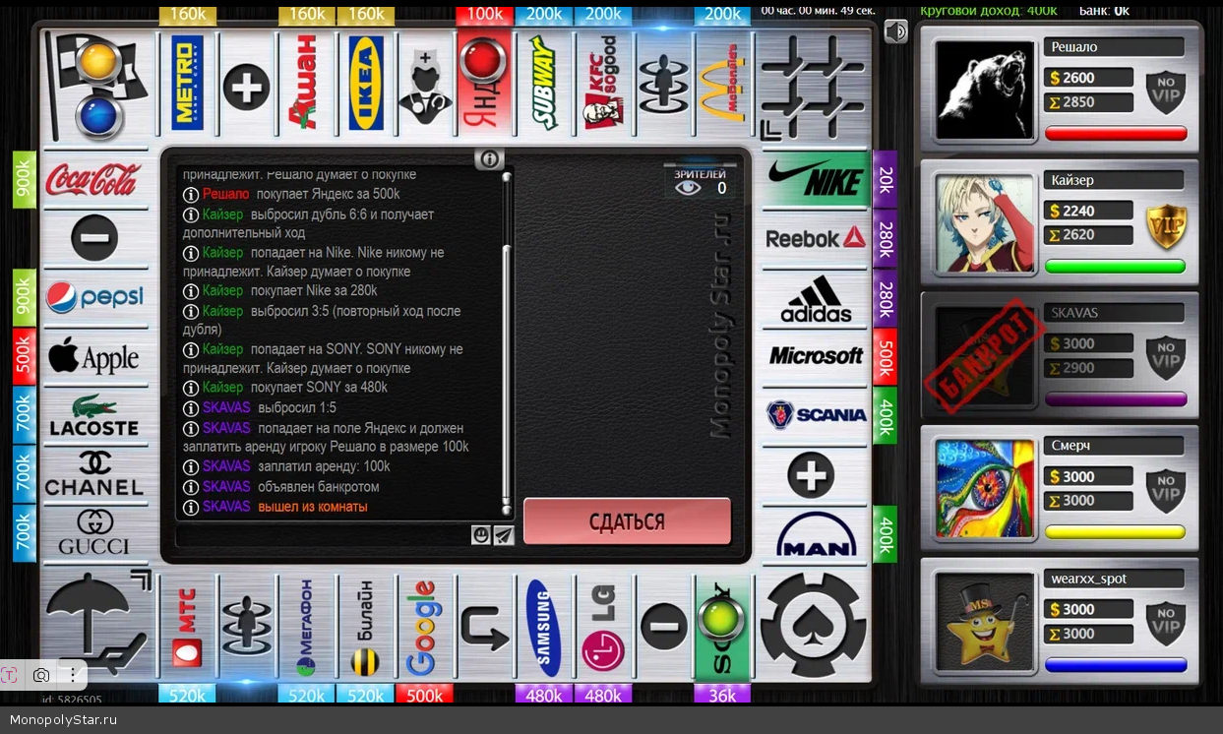Click the 500k price tag below Google
The image size is (1223, 734).
click(x=424, y=695)
